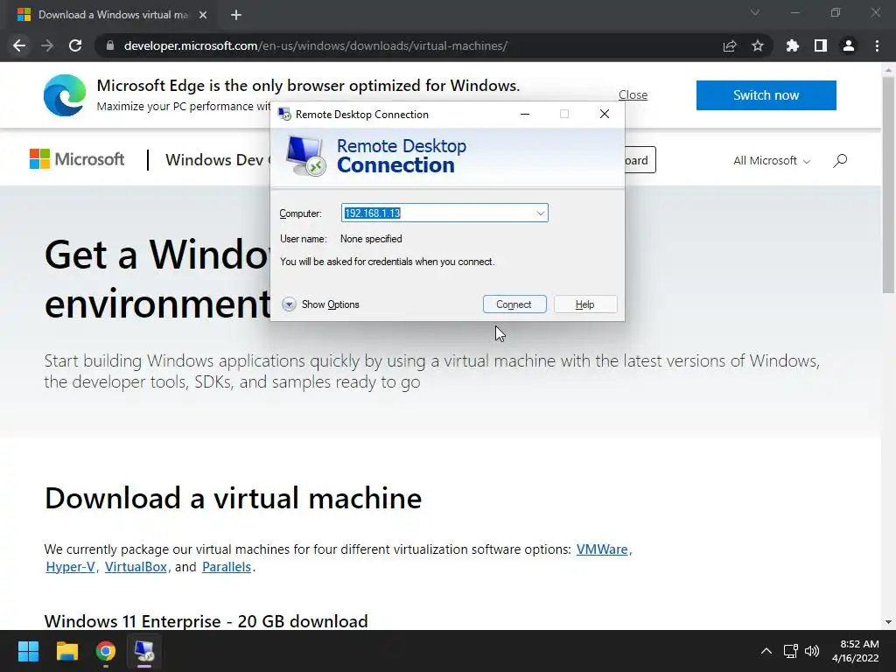Show hidden tray icons chevron
Viewport: 896px width, 672px height.
[766, 651]
